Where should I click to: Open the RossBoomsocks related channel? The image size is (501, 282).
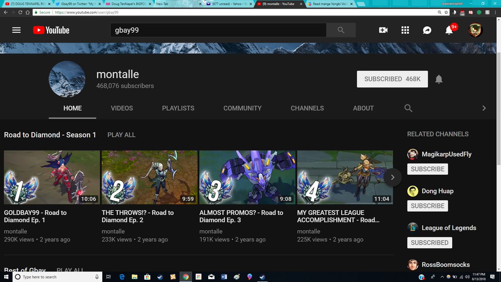445,264
